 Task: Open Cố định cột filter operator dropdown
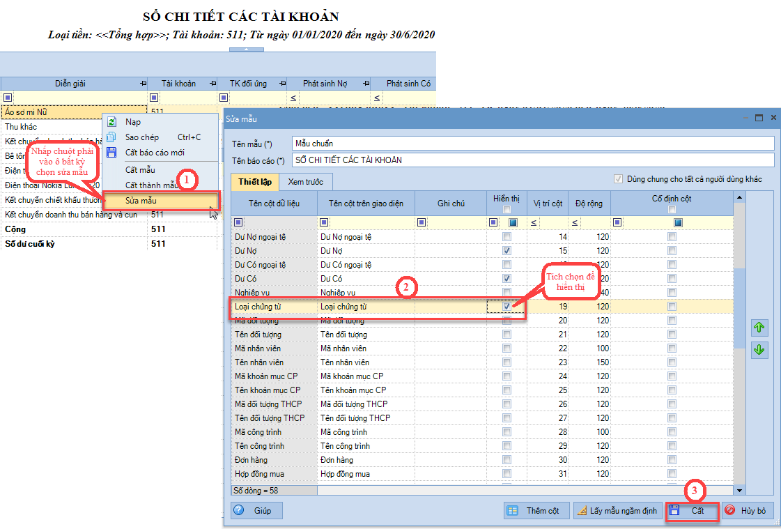(617, 222)
